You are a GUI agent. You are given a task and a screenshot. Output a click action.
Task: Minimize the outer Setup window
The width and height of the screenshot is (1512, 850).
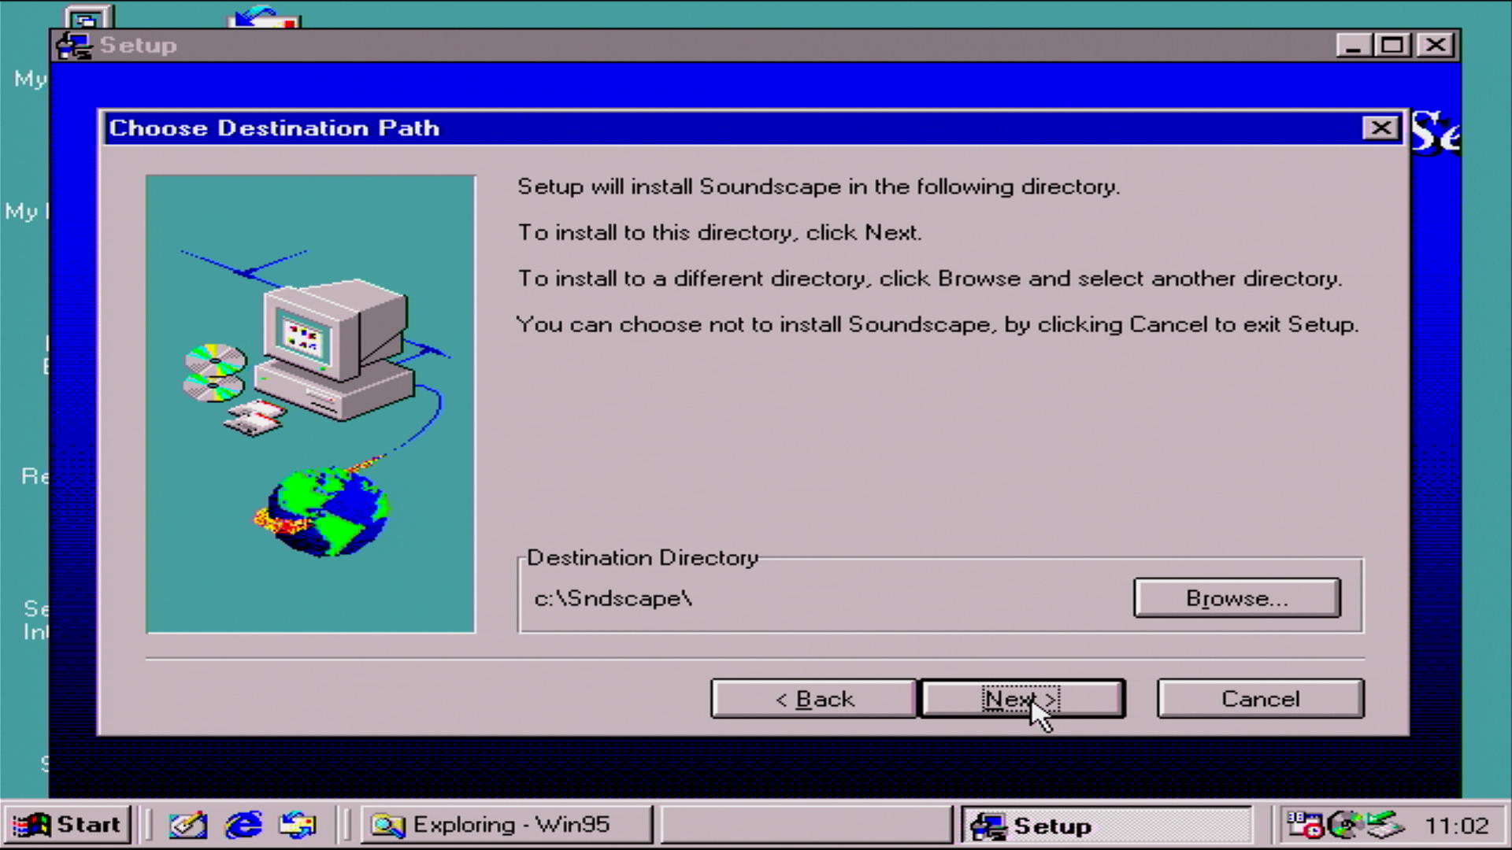tap(1353, 46)
